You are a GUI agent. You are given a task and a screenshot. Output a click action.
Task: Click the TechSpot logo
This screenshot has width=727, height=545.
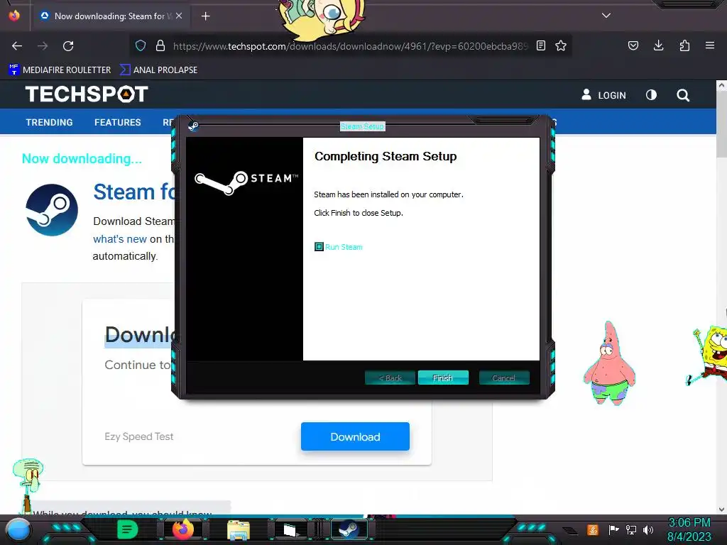tap(87, 94)
